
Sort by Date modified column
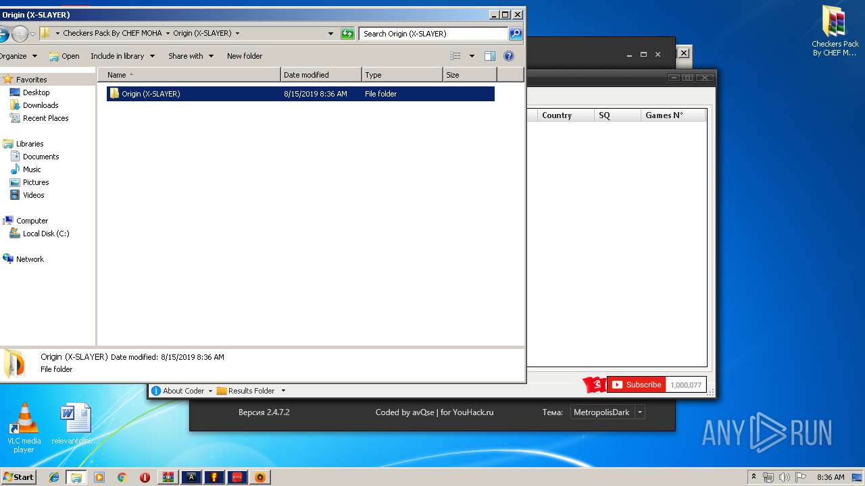(321, 75)
